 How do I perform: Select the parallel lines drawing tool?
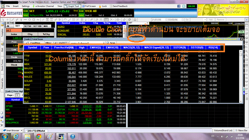coord(17,20)
